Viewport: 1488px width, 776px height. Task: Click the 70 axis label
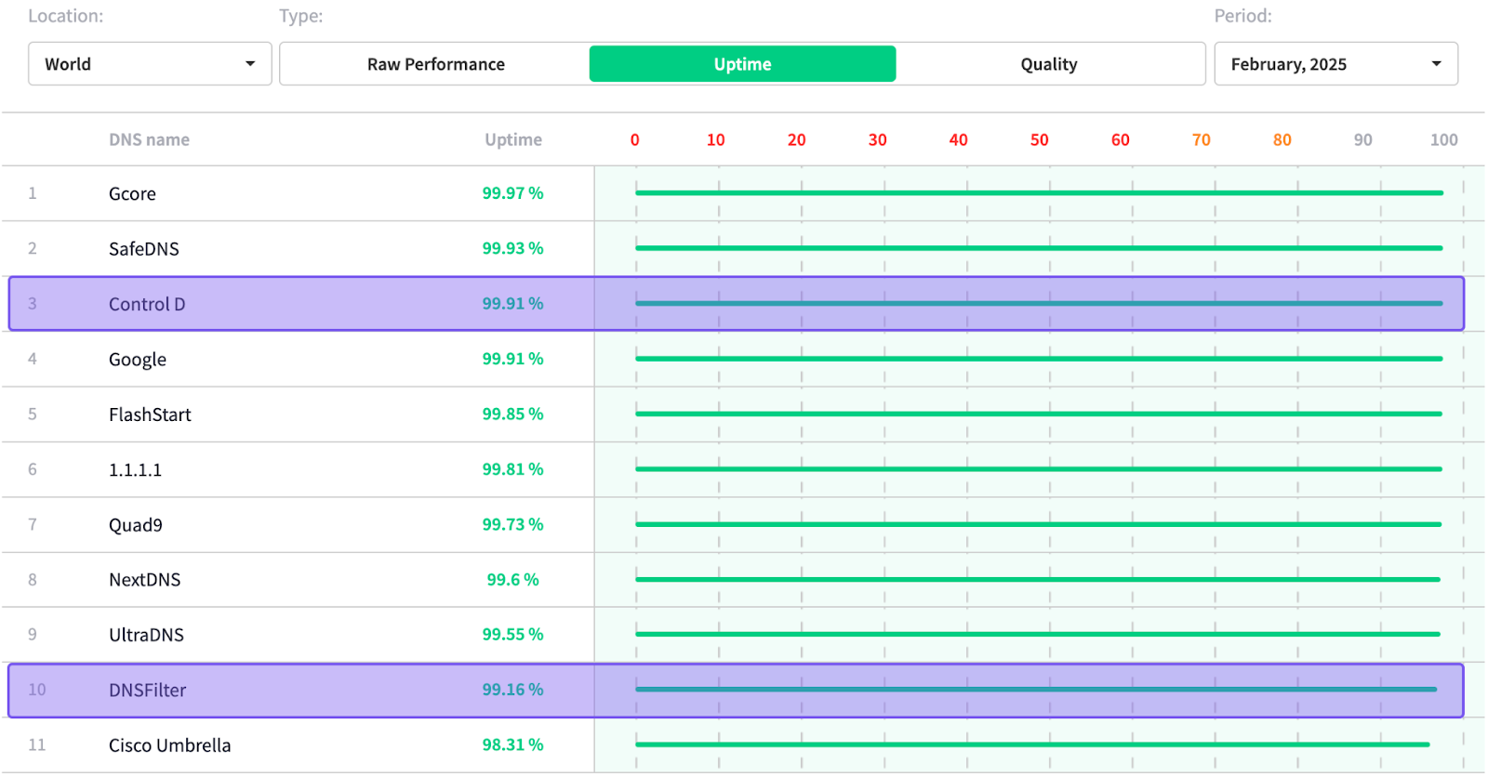pyautogui.click(x=1201, y=139)
